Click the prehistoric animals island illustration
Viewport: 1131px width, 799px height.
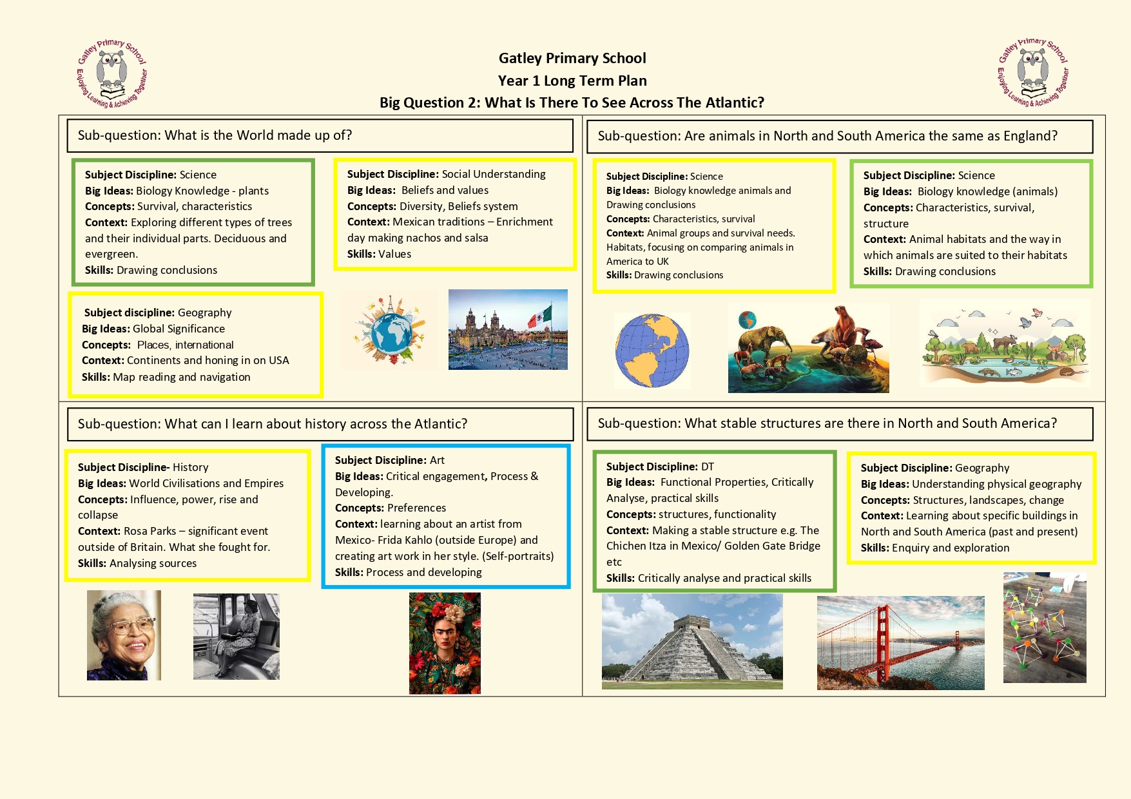[x=808, y=349]
